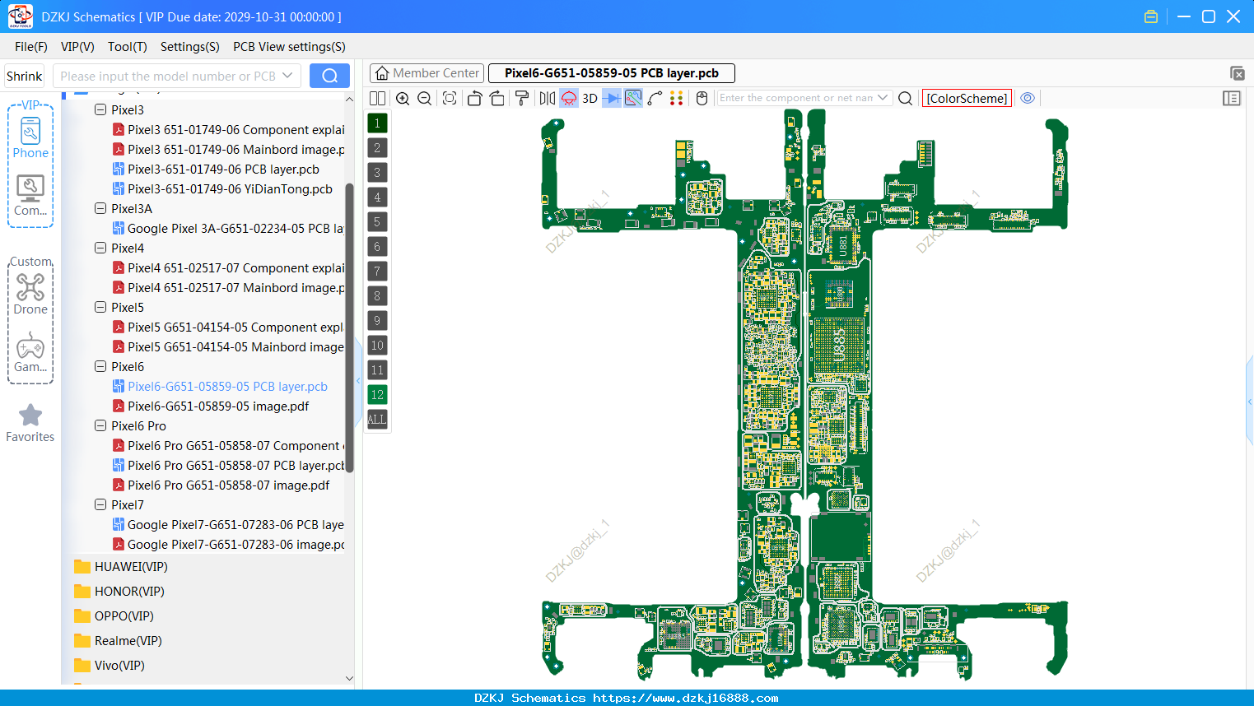
Task: Show PCB layer 1
Action: tap(377, 123)
